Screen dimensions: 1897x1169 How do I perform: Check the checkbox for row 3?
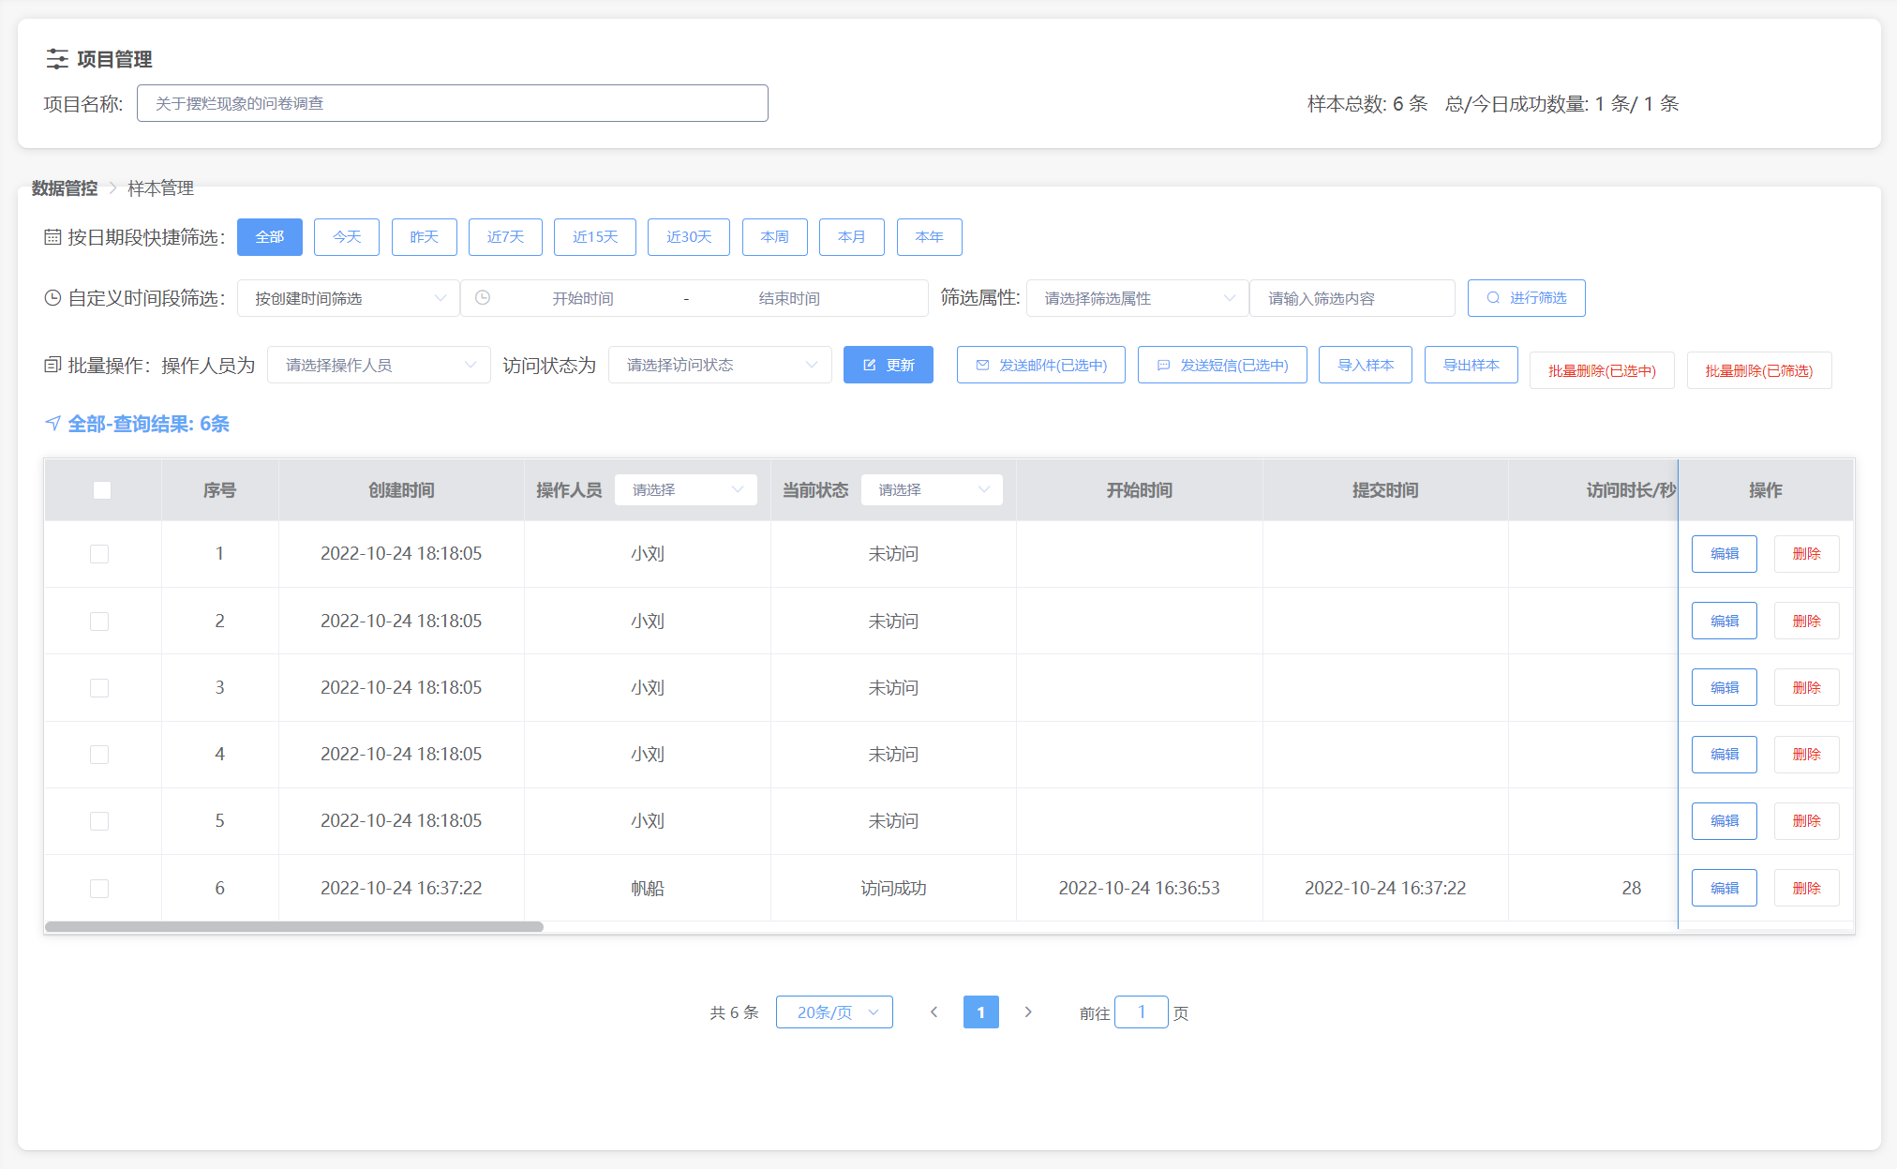coord(99,688)
